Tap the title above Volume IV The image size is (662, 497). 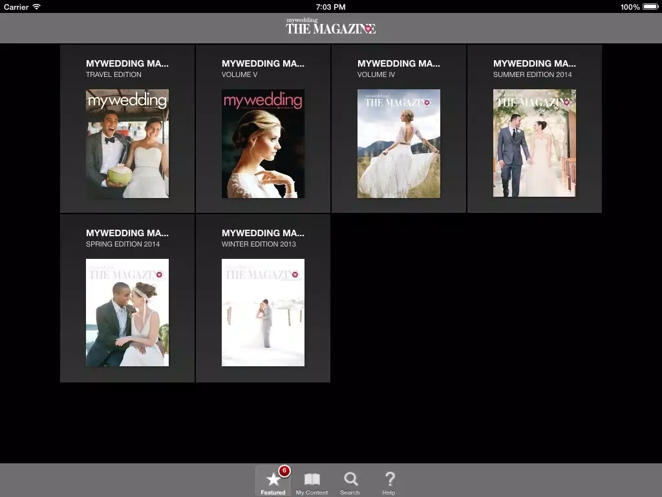point(398,63)
